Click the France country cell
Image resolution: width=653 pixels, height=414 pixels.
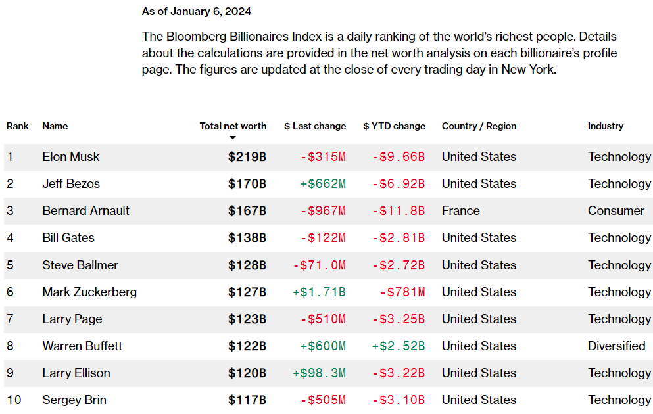[460, 211]
